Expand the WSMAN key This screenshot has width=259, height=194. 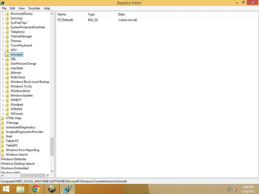pos(3,109)
